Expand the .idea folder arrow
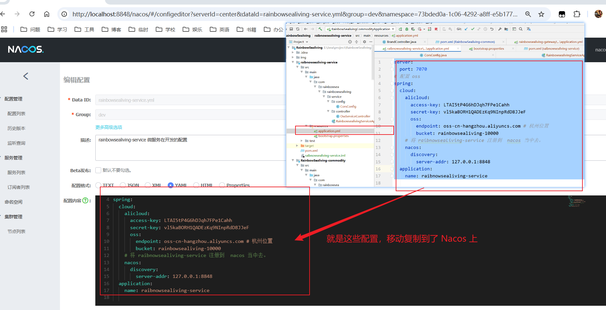The width and height of the screenshot is (606, 310). (x=293, y=52)
